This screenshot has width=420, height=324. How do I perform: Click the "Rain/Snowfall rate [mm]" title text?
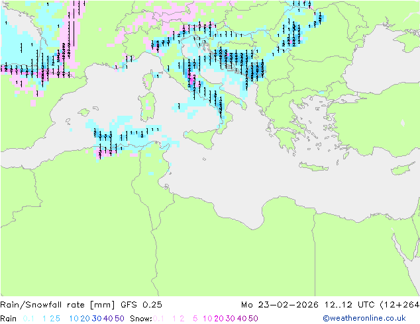tap(58, 305)
